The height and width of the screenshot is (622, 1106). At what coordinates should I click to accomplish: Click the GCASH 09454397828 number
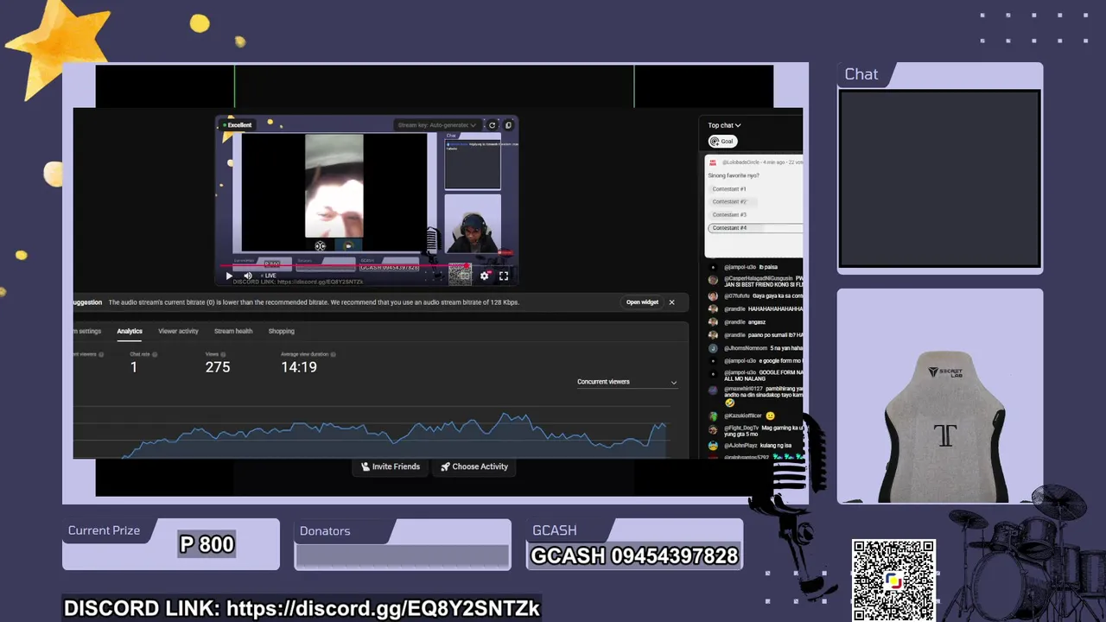tap(634, 555)
